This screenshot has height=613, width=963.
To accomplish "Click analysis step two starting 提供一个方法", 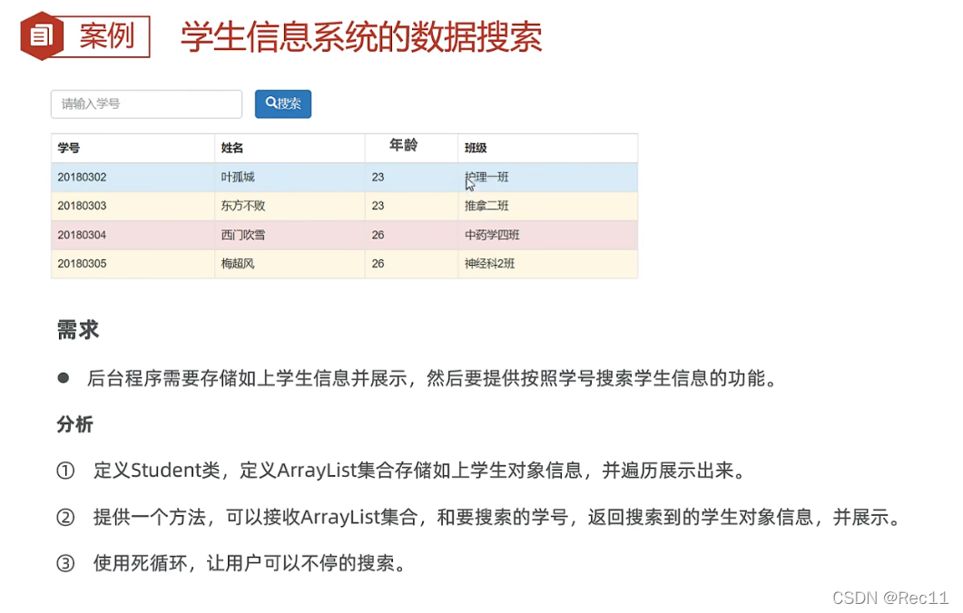I will [x=496, y=517].
